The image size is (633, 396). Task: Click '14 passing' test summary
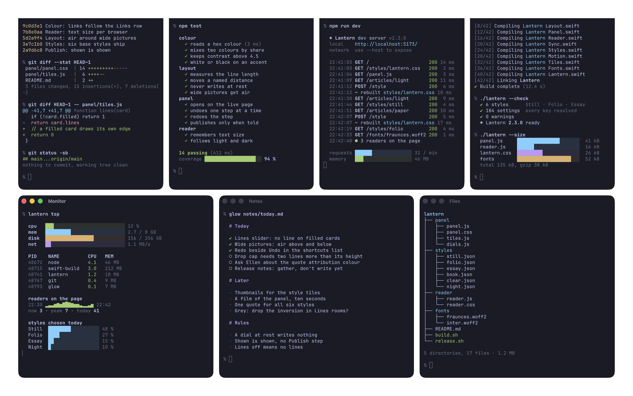pos(193,153)
